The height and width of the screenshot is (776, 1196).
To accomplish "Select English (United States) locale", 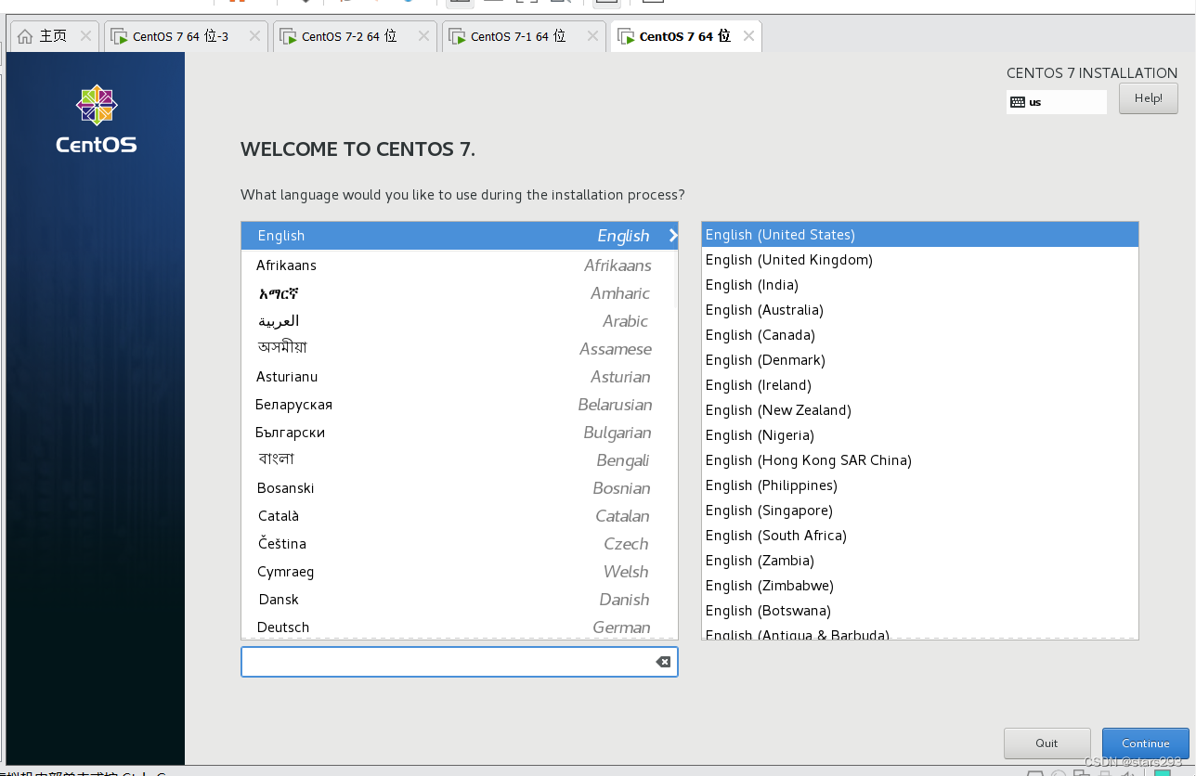I will 919,235.
